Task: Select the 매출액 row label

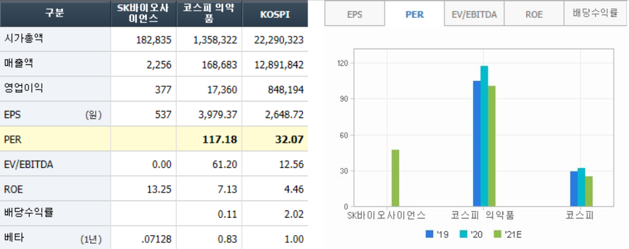Action: click(x=19, y=63)
